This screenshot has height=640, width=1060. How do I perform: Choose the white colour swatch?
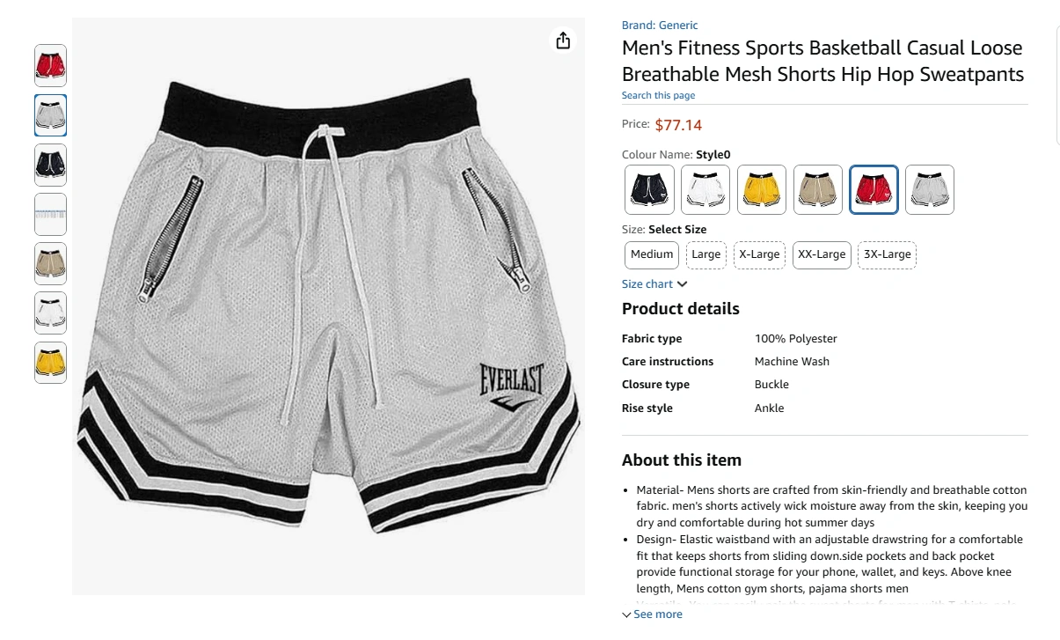coord(705,189)
